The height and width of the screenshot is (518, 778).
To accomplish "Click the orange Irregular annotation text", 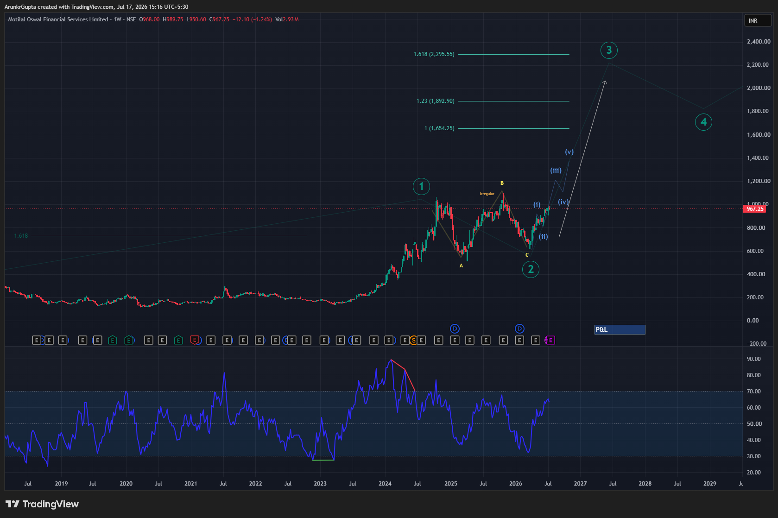I will click(487, 194).
